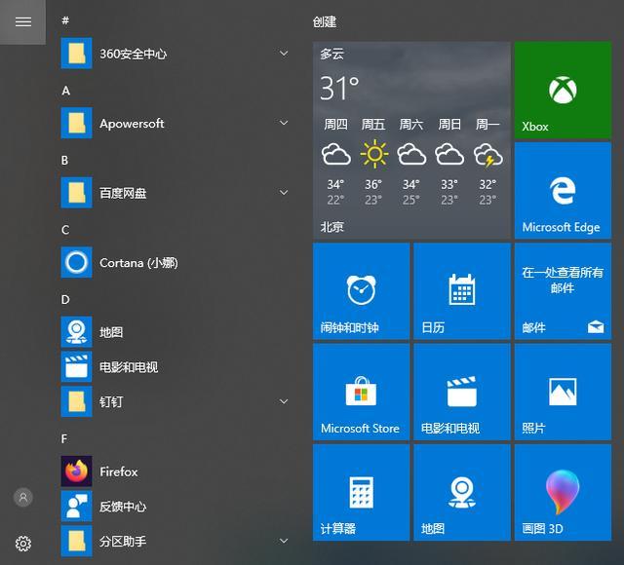Viewport: 624px width, 565px height.
Task: Open 电影和电视 in the app list
Action: [175, 366]
